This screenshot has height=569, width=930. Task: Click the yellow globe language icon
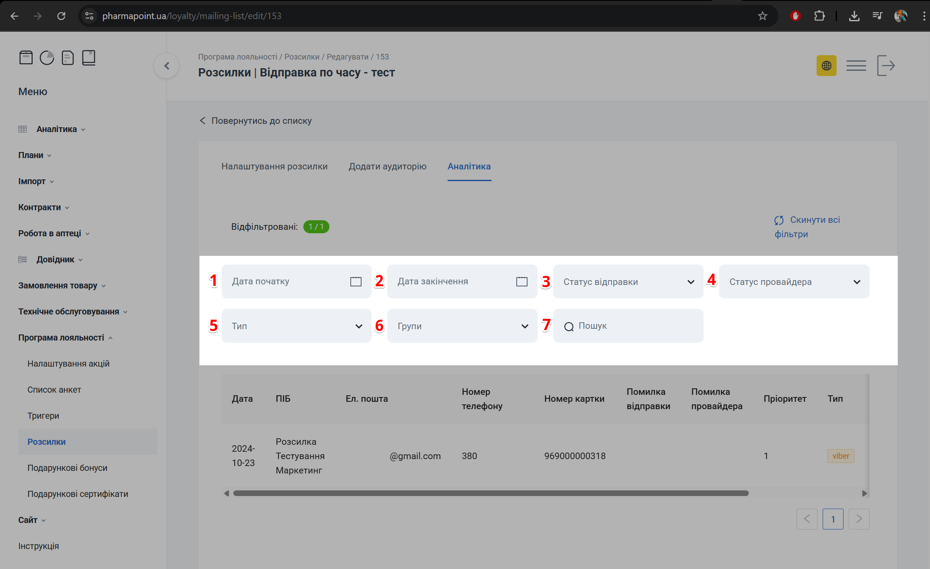(826, 66)
